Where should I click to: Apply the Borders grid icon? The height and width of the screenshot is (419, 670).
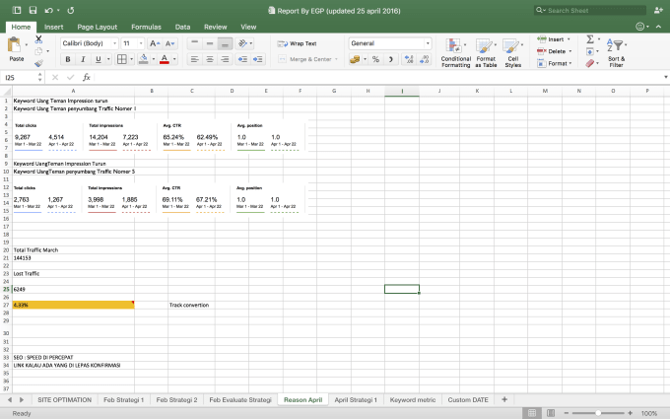coord(122,59)
